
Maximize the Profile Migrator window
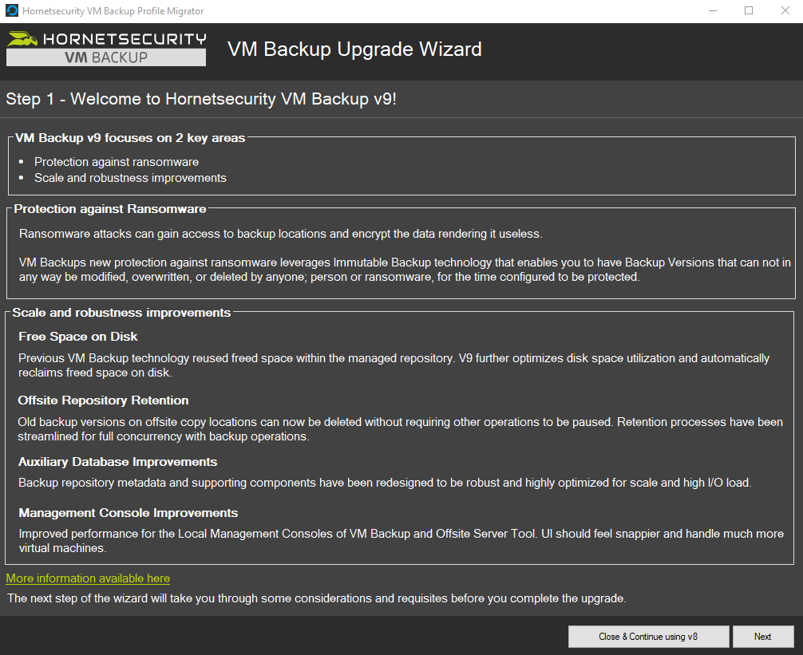[x=749, y=11]
